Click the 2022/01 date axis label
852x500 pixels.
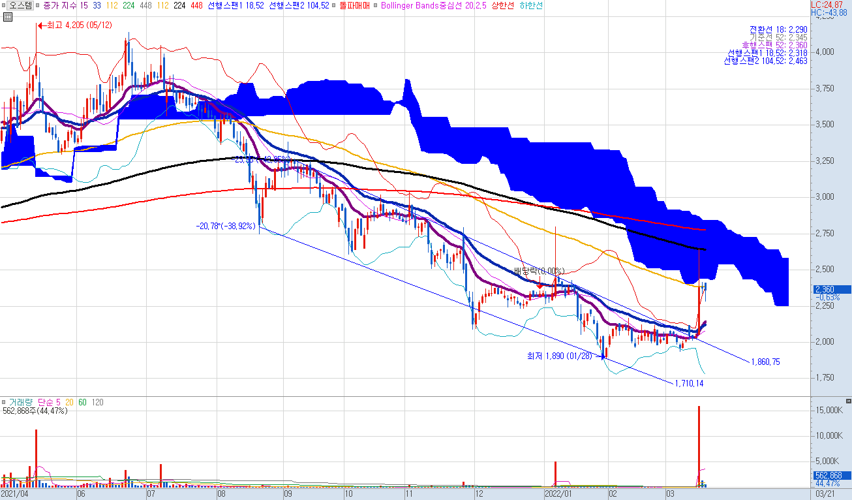point(558,495)
